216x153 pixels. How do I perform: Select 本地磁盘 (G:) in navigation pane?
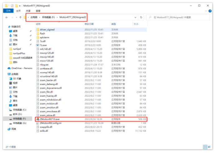(20, 123)
